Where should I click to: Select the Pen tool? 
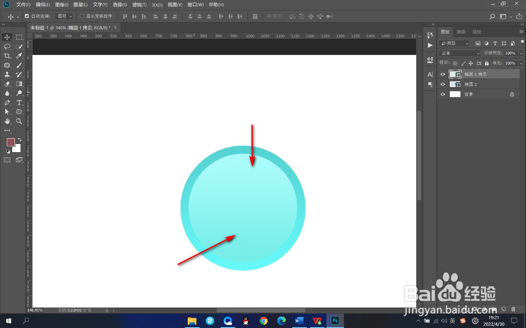pyautogui.click(x=7, y=103)
